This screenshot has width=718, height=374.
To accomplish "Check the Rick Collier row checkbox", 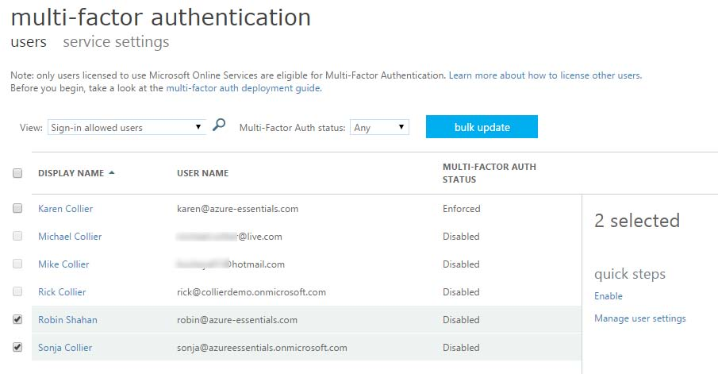I will [17, 292].
